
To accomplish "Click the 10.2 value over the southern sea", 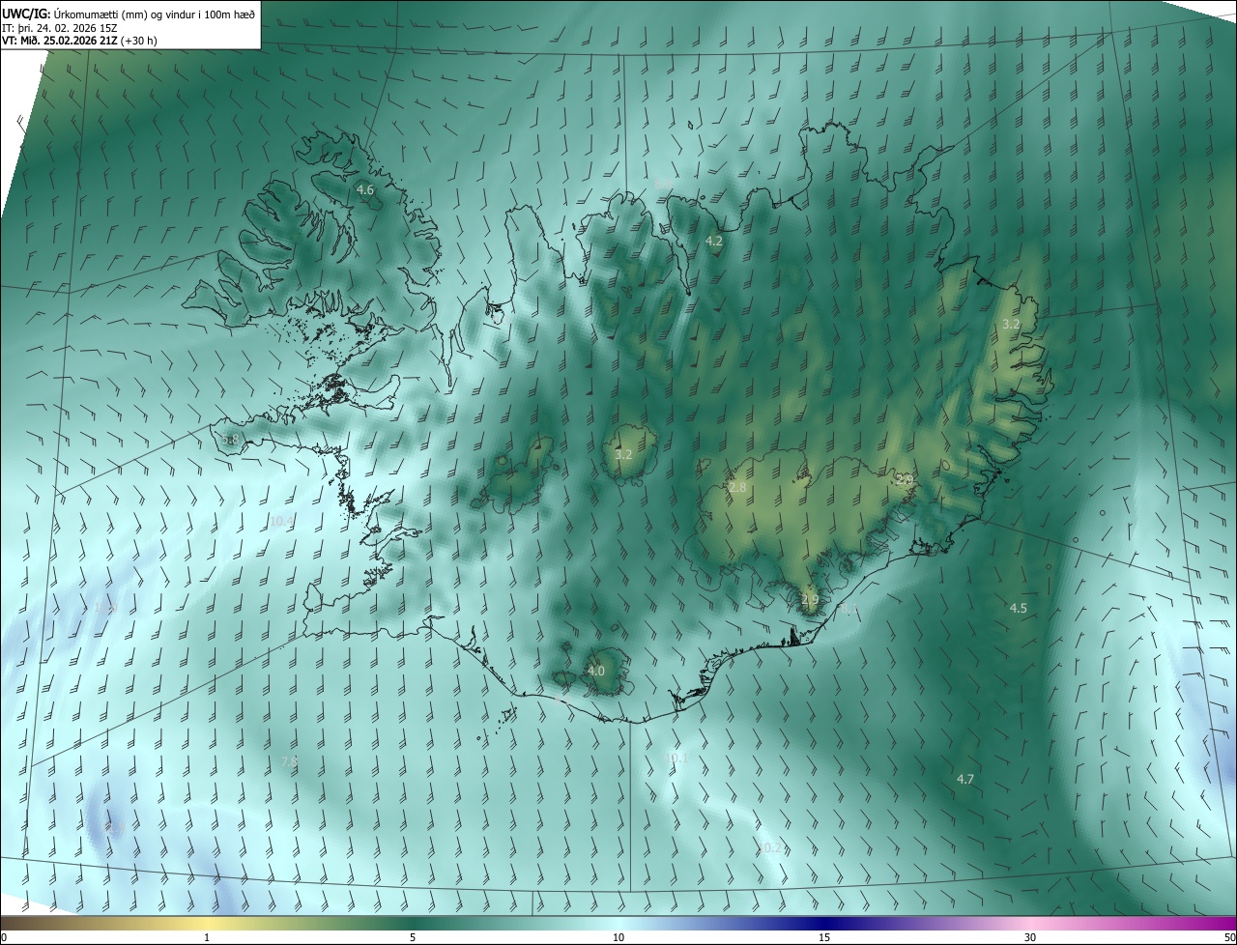I will 770,848.
